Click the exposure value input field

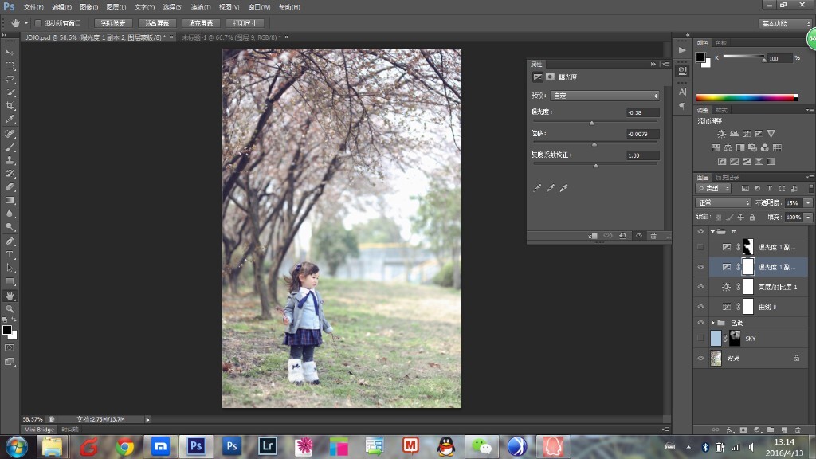tap(643, 112)
